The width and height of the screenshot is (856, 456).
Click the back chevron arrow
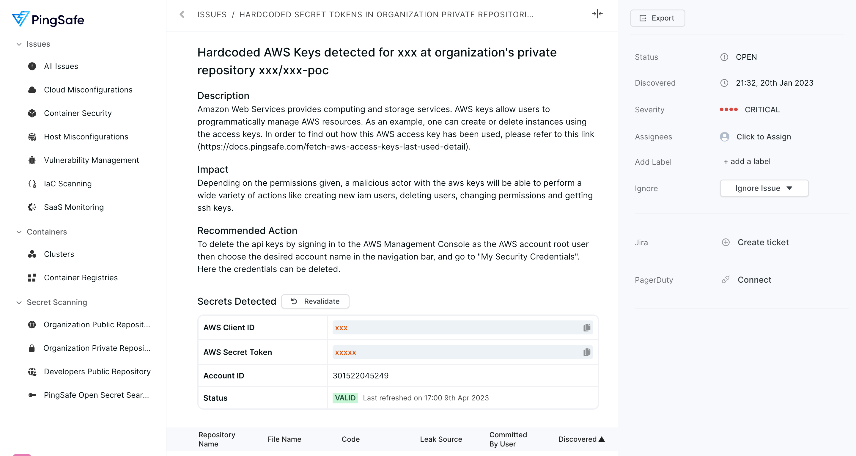(x=182, y=14)
